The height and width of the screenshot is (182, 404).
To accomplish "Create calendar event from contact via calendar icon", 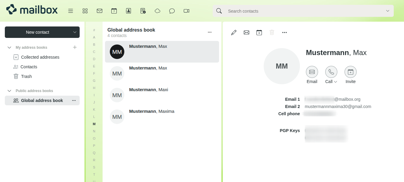I will [259, 32].
